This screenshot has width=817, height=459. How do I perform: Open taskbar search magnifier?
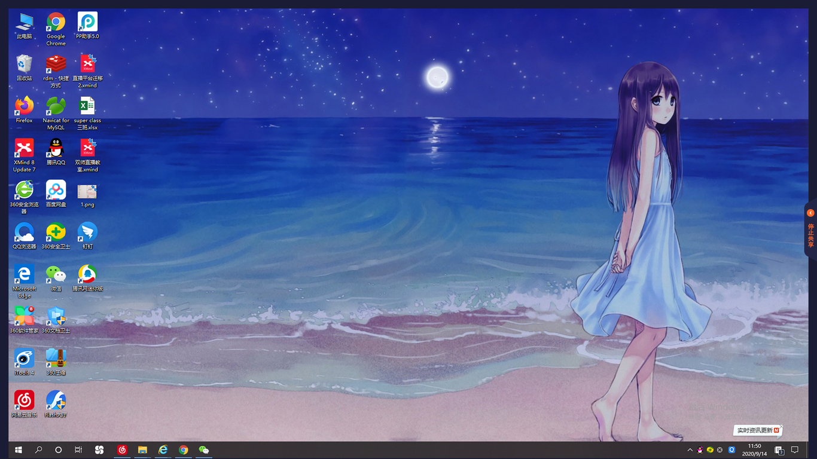click(x=39, y=449)
